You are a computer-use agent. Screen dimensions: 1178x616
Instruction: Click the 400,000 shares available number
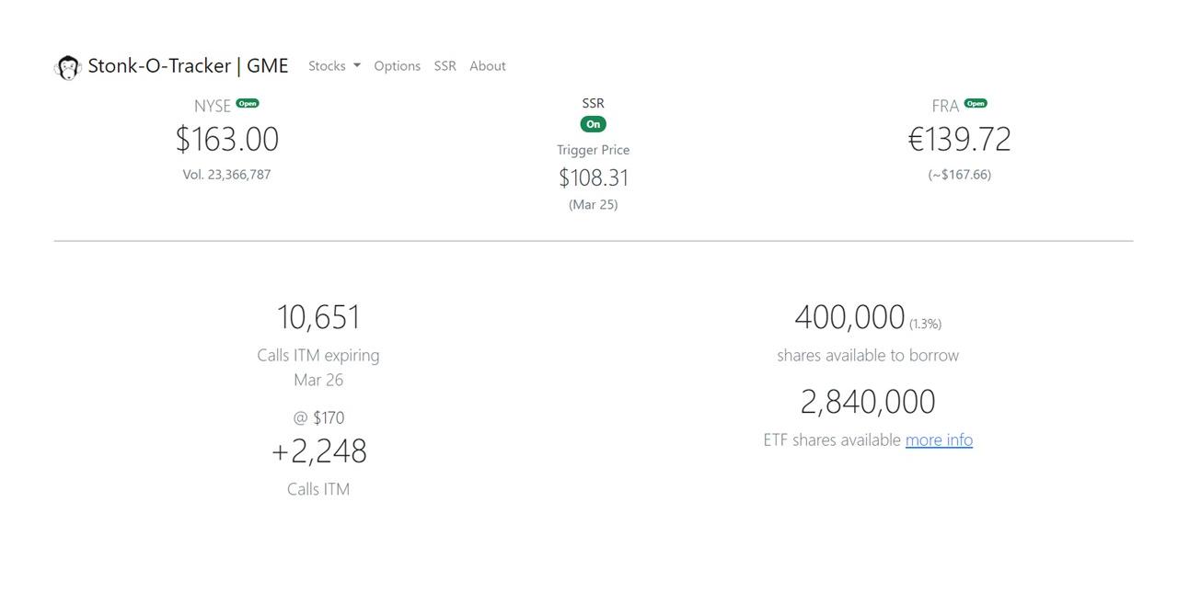pos(849,317)
